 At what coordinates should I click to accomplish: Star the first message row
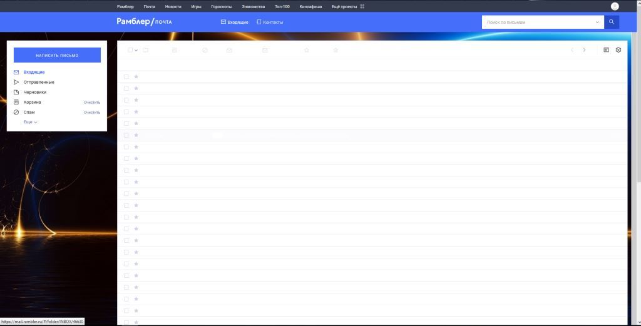(x=136, y=76)
